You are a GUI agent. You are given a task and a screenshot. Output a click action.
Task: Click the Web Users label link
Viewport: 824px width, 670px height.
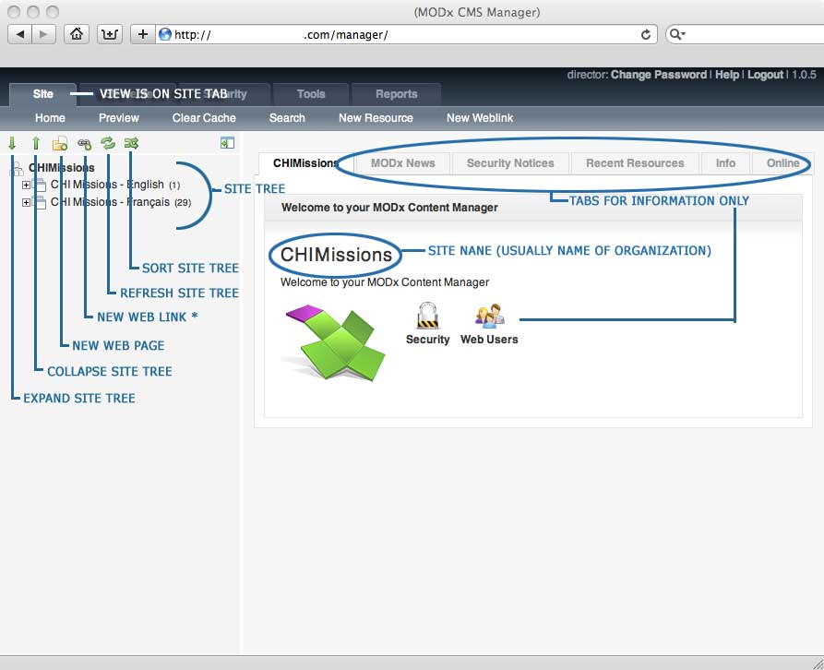[x=489, y=340]
